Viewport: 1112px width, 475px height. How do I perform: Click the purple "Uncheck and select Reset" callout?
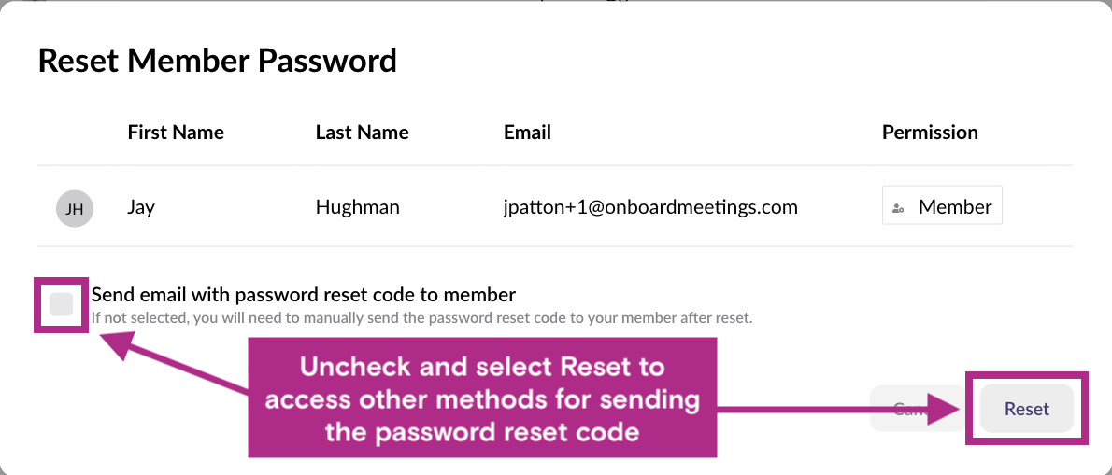[x=481, y=398]
